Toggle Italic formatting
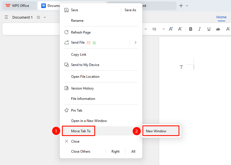The height and width of the screenshot is (165, 231). coord(200,29)
